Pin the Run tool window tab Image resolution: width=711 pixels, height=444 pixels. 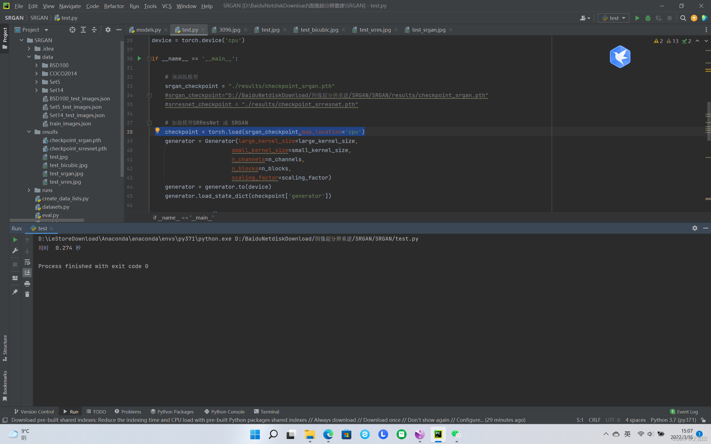(15, 292)
